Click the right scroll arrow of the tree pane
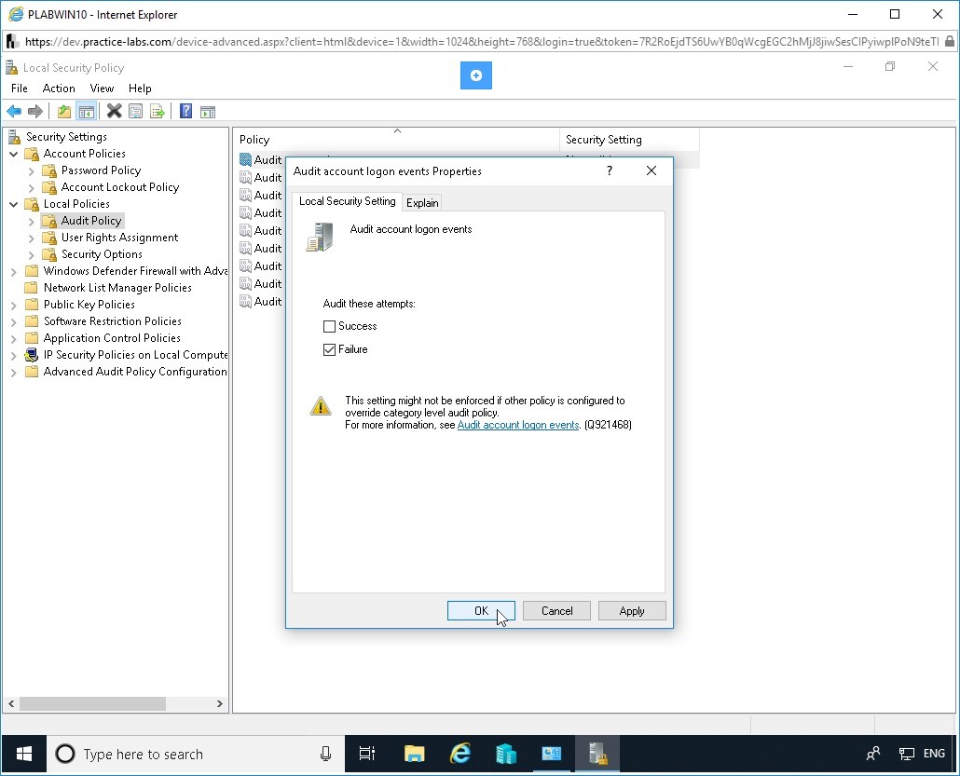960x776 pixels. [220, 703]
